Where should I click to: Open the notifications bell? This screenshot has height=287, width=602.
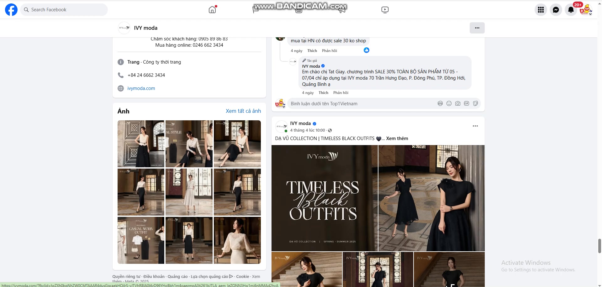click(571, 10)
